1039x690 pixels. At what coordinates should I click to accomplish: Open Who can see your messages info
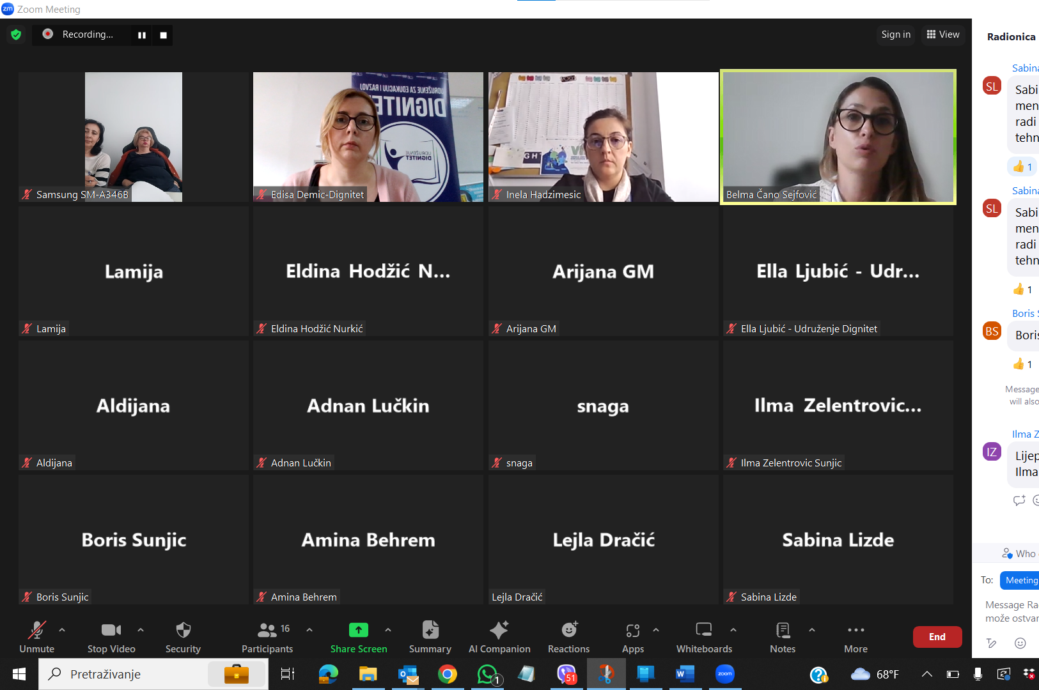[x=1019, y=553]
